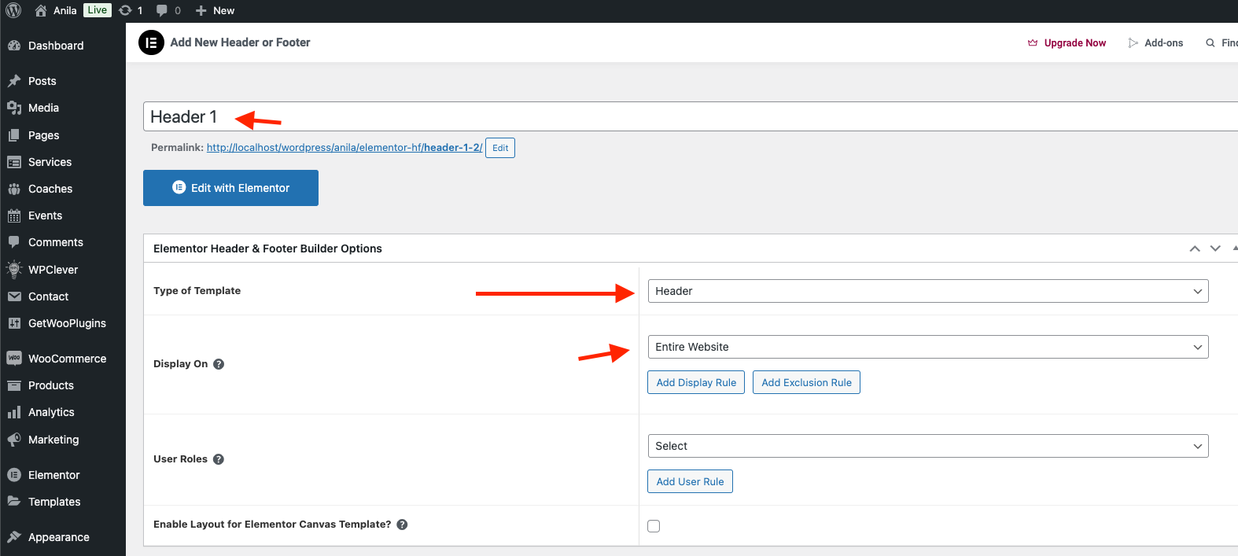Click the WordPress logo icon
Viewport: 1238px width, 556px height.
[x=13, y=10]
